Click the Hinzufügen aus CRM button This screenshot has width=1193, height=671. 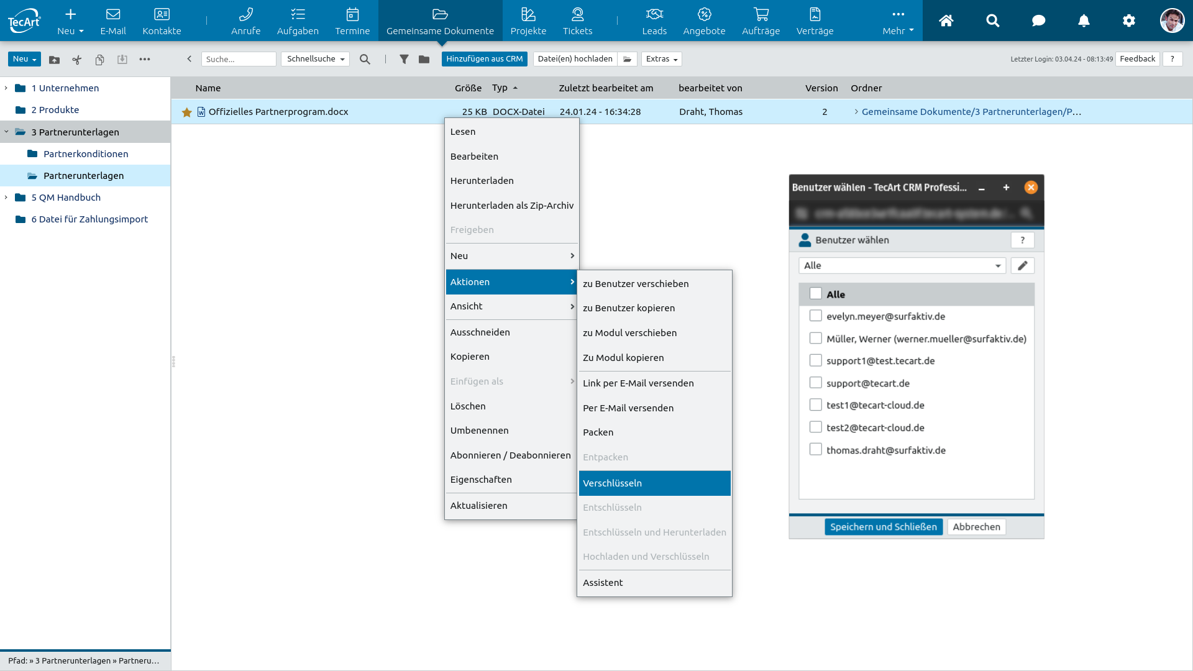[x=484, y=59]
